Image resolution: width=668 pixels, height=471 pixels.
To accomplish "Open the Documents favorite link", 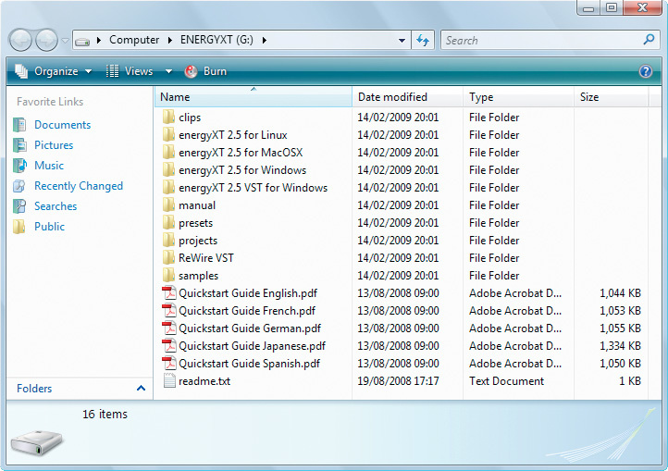I will coord(62,125).
